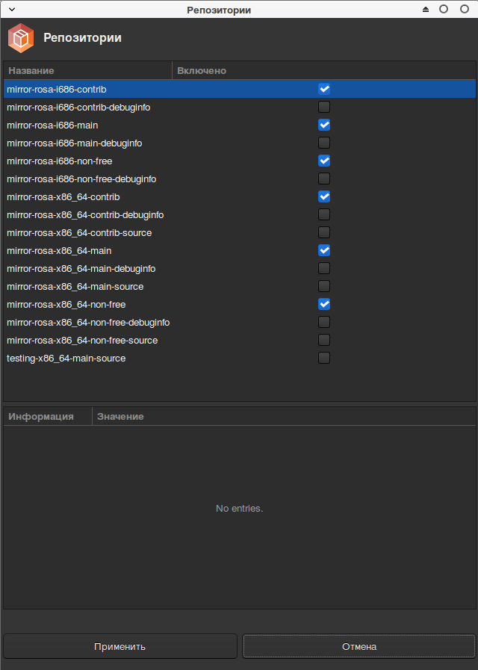Select mirror-rosa-x86_64-main row
This screenshot has width=478, height=670.
coord(60,250)
